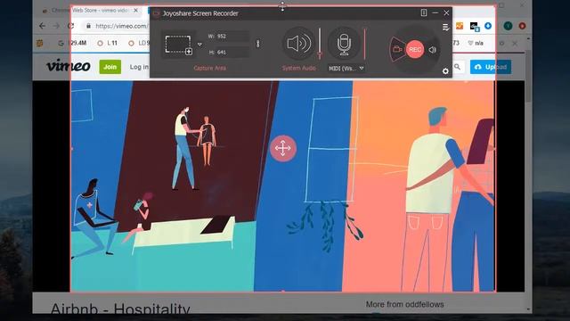Switch to audio-only recording mode icon
Screen dimensions: 570x321
pyautogui.click(x=433, y=50)
